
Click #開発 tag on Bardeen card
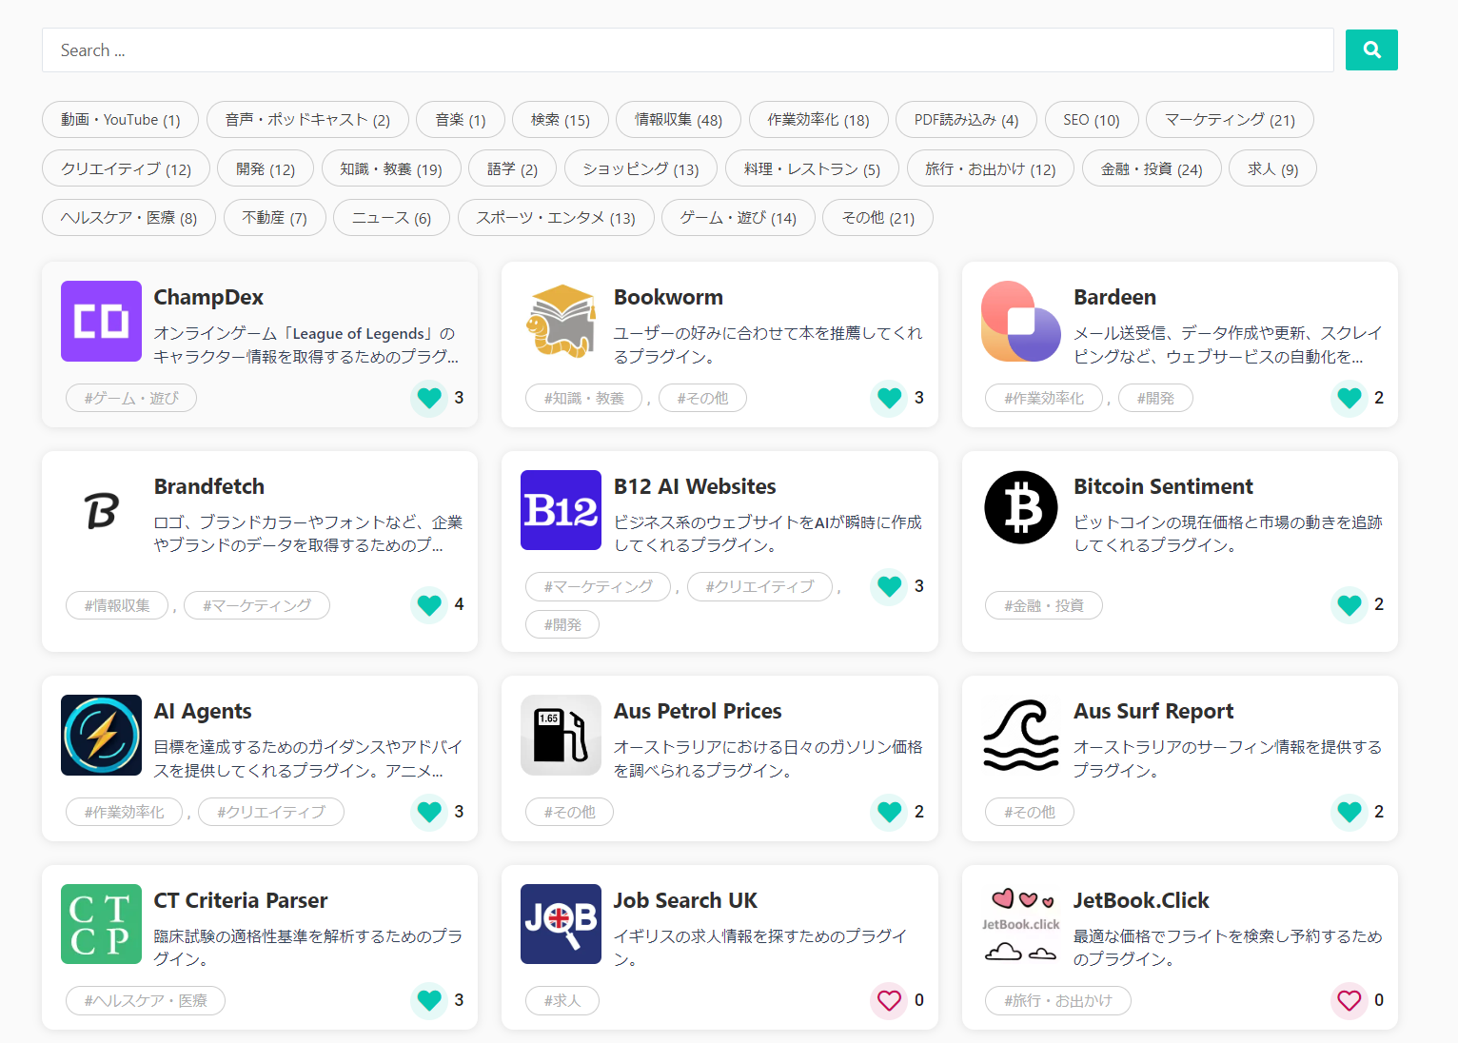(x=1155, y=398)
